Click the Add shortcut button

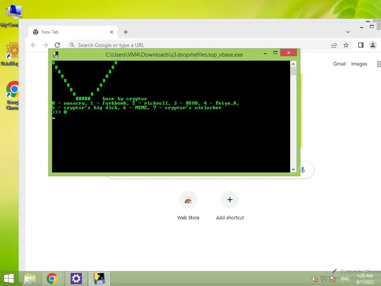230,206
